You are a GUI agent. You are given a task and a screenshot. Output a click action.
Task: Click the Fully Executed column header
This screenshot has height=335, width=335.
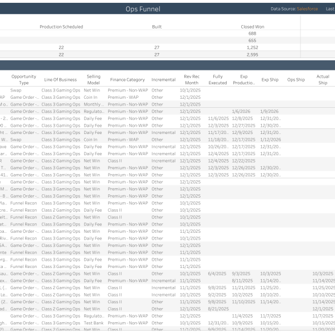coord(218,79)
